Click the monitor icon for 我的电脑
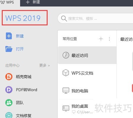This screenshot has height=118, width=133. click(x=66, y=91)
